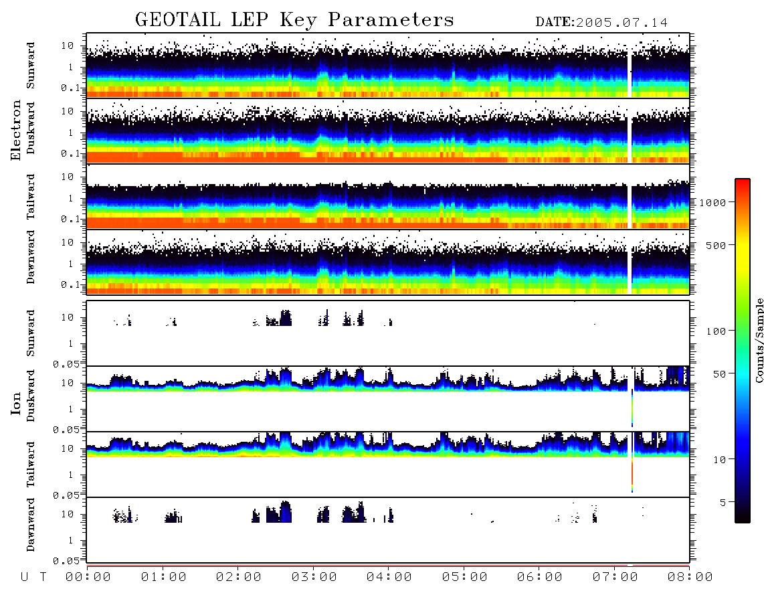
Task: Click the yellow band of the color bar
Action: coord(742,250)
